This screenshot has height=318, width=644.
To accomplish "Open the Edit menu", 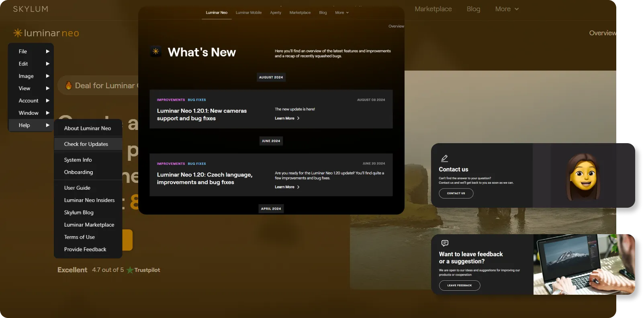I will pos(31,64).
